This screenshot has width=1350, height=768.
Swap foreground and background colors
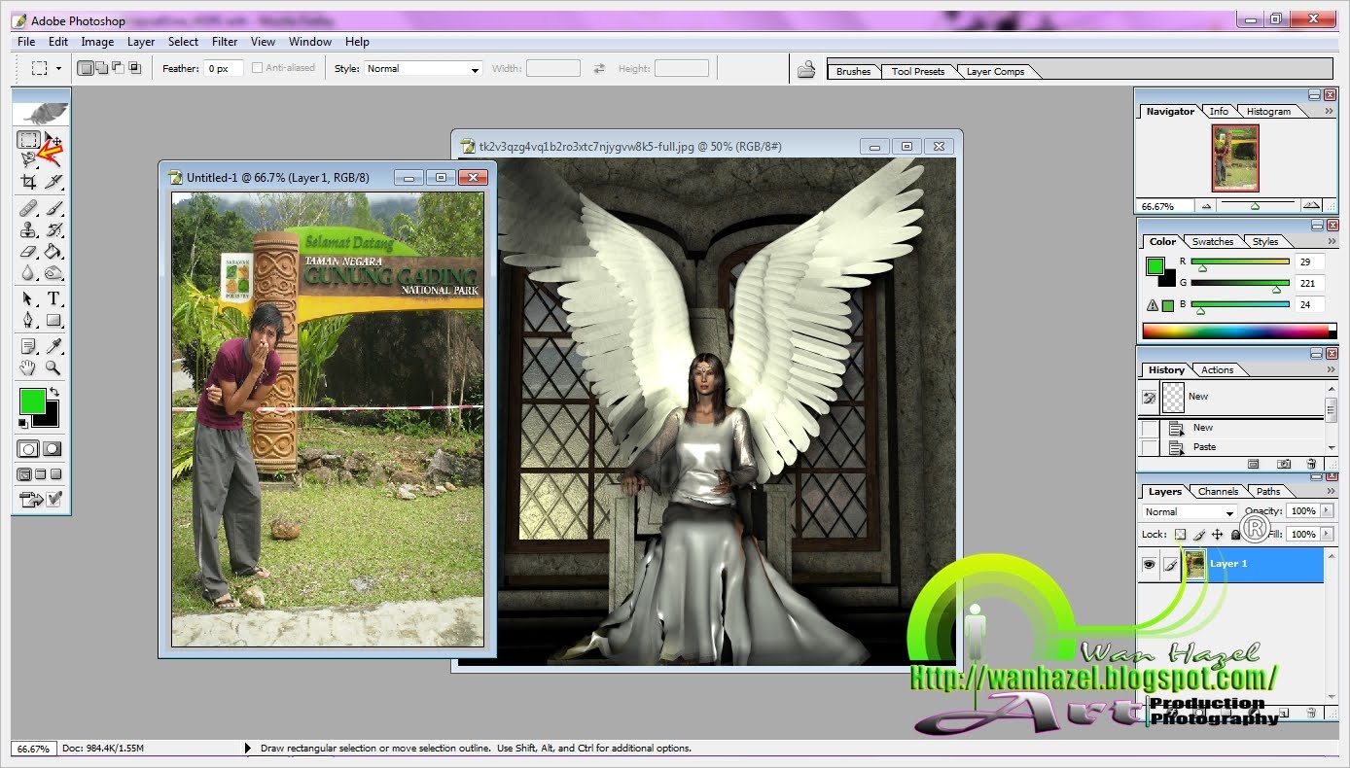(x=53, y=392)
